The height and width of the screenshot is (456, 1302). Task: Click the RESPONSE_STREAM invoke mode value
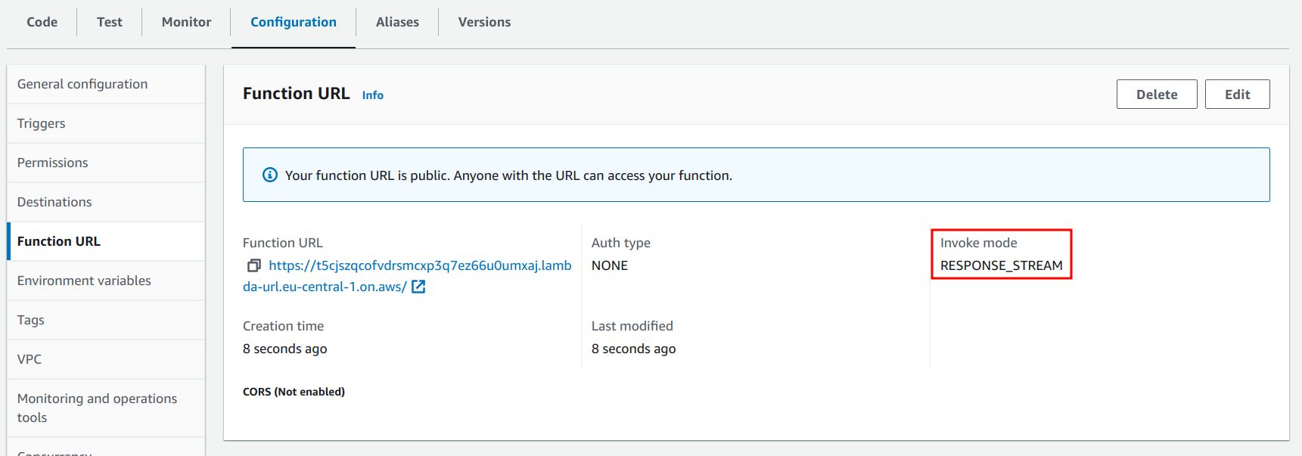point(1001,265)
